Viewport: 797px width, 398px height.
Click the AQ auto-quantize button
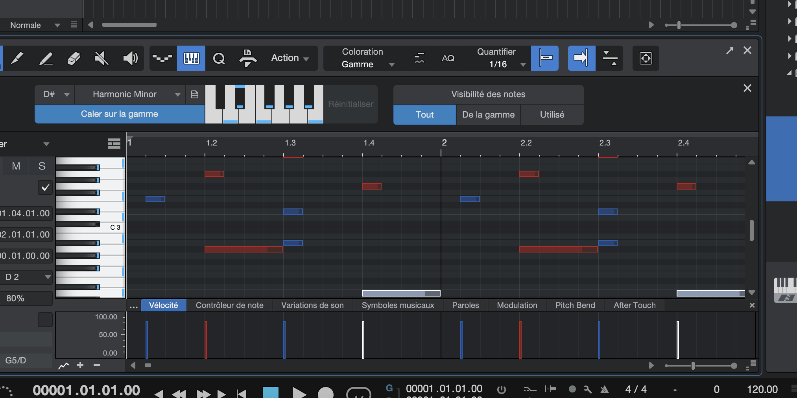click(x=448, y=58)
